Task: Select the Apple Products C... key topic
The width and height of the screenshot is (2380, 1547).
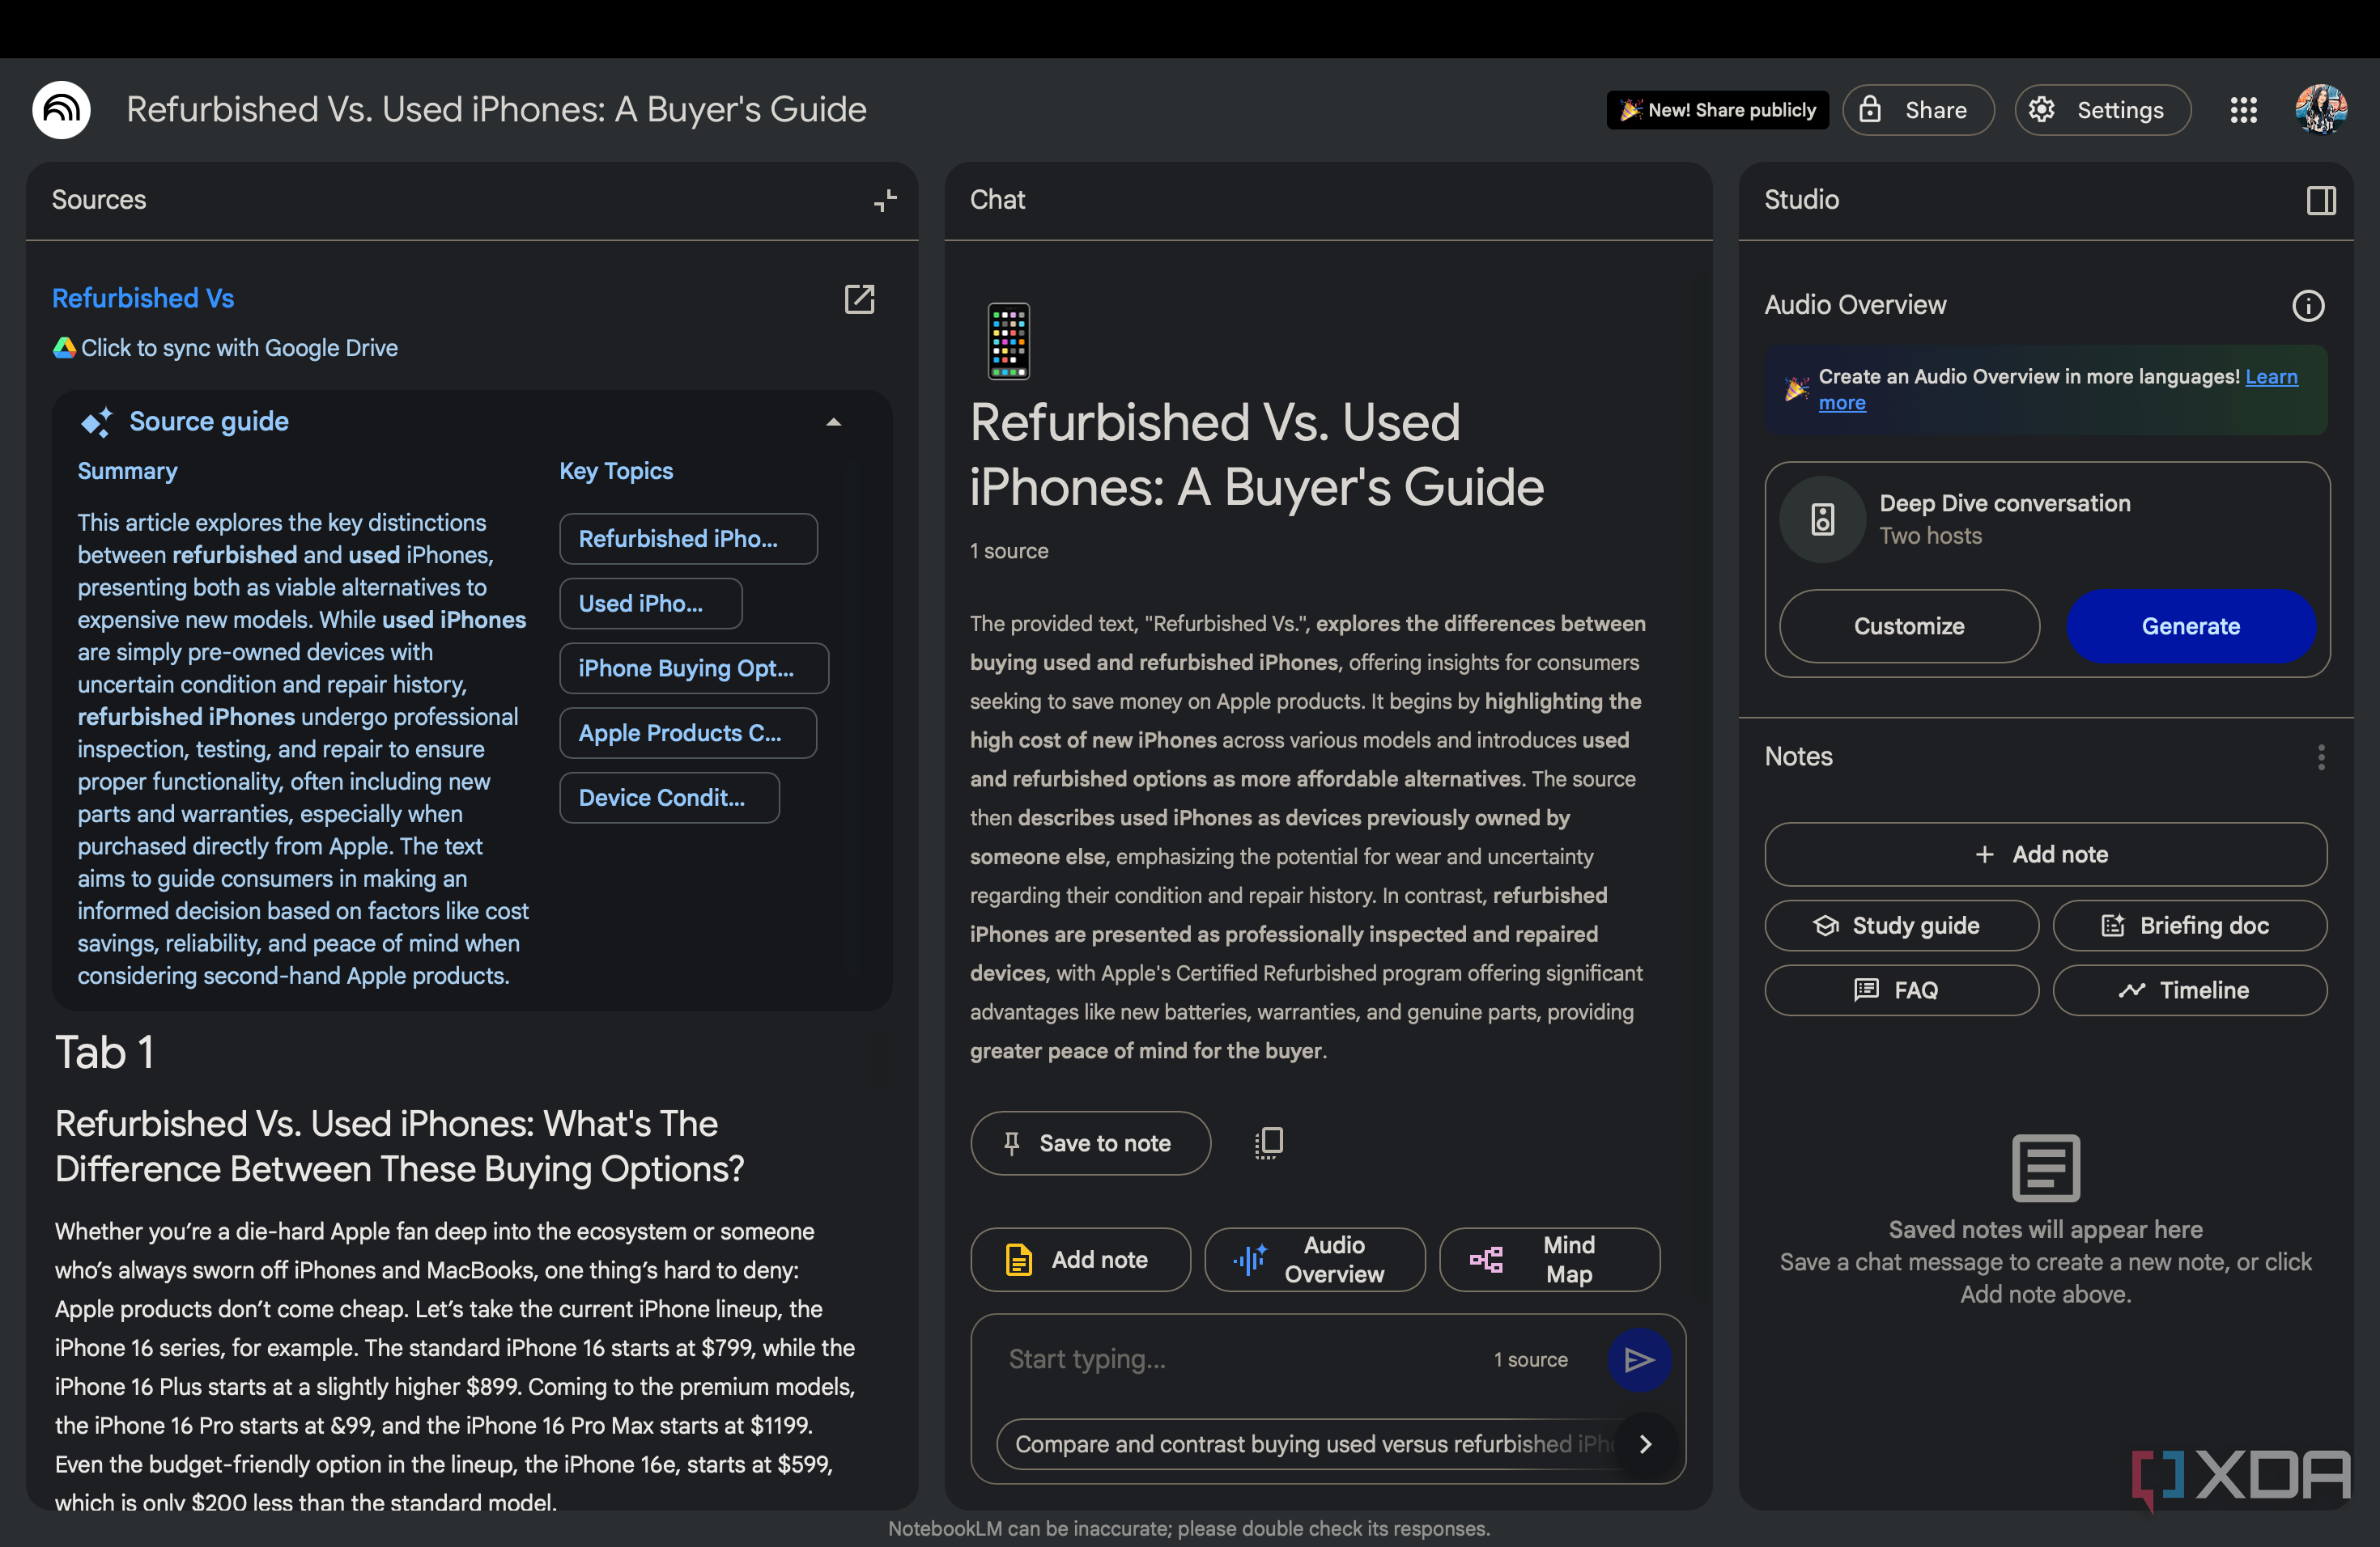Action: (x=688, y=734)
